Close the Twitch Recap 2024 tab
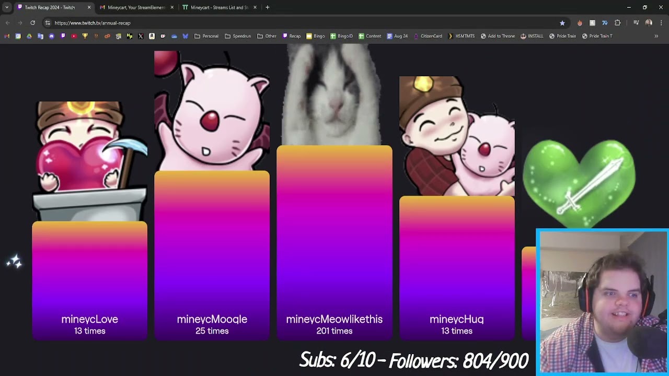 tap(89, 7)
